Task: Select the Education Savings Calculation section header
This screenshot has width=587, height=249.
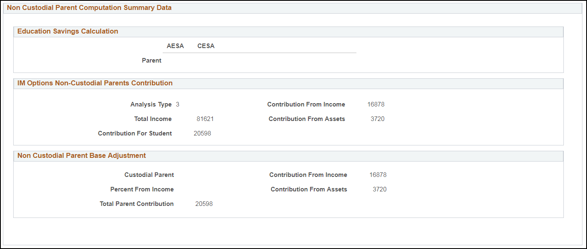Action: click(x=67, y=31)
